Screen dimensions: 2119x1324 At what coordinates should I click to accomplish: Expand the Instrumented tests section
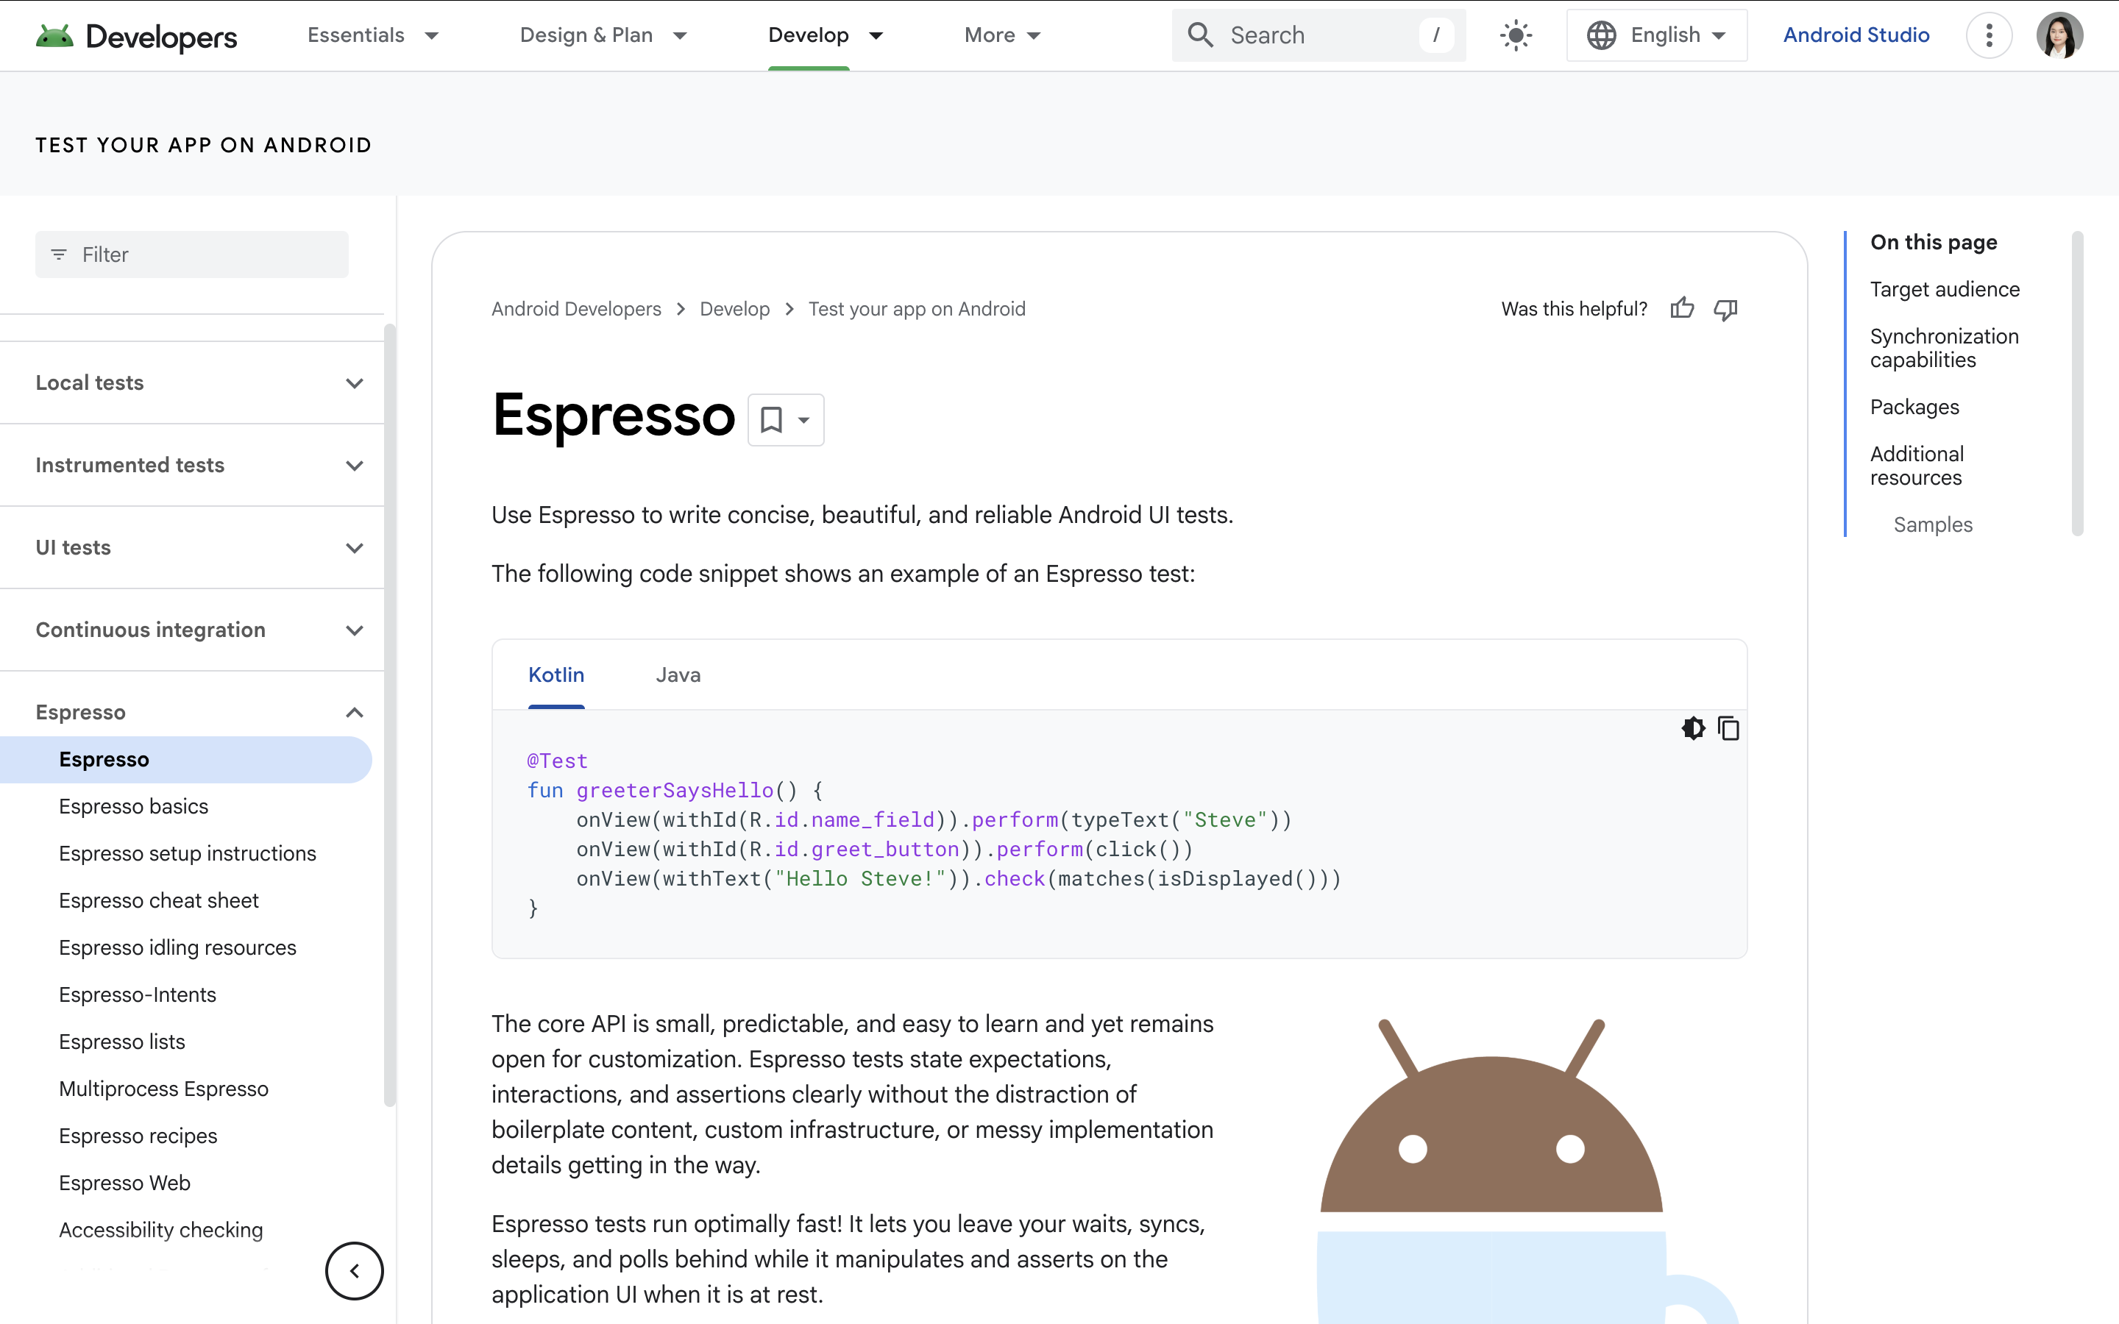pos(354,465)
